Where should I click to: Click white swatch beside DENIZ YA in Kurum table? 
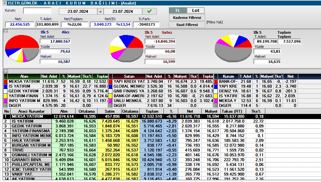coord(216,91)
